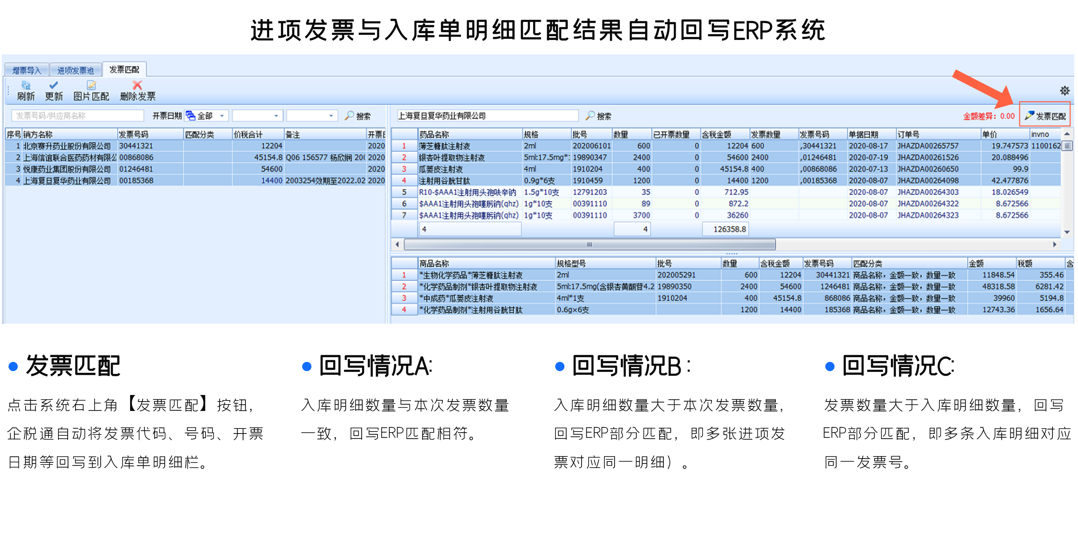Select matched row *化学药品制剂*银杏叶提取物注射液
The width and height of the screenshot is (1078, 550).
(x=732, y=286)
